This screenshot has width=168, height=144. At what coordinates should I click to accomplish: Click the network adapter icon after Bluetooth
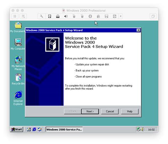(98, 16)
